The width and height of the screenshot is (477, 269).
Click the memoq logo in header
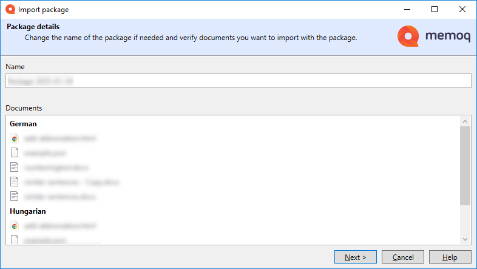(433, 36)
